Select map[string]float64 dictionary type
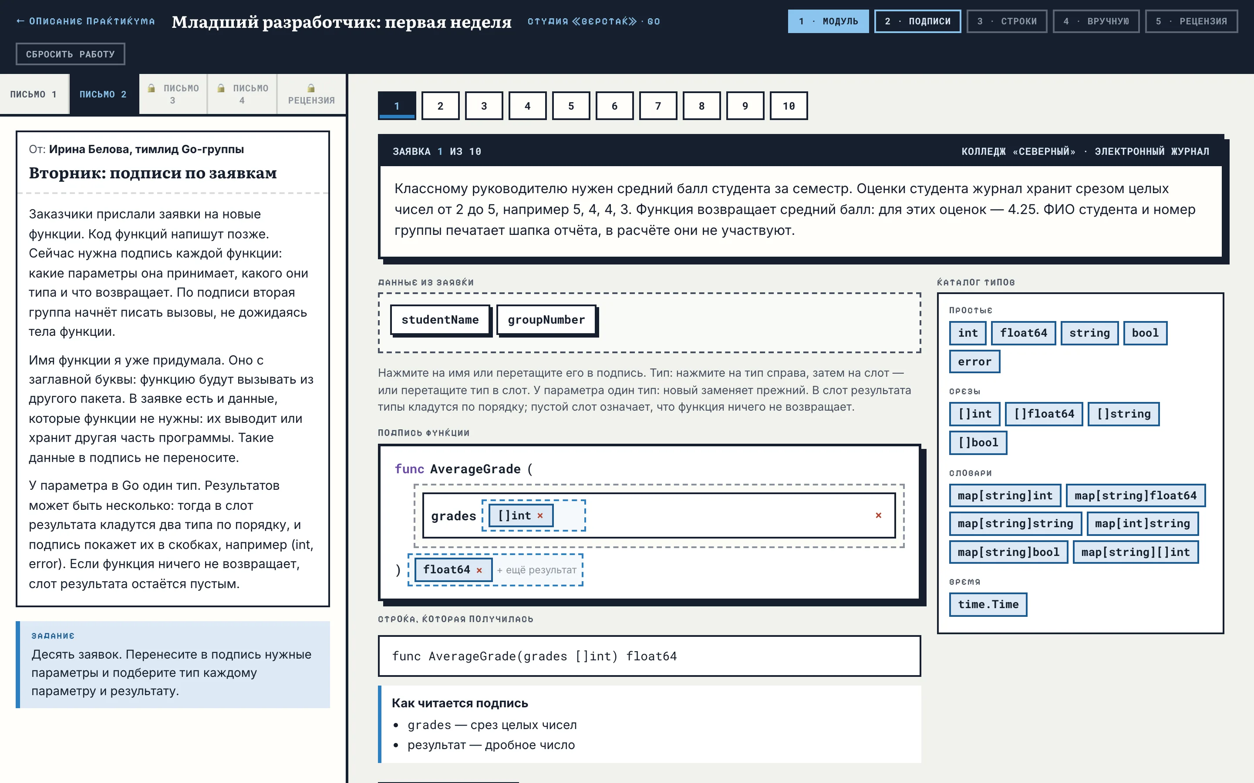Screen dimensions: 1254x783 point(1135,495)
